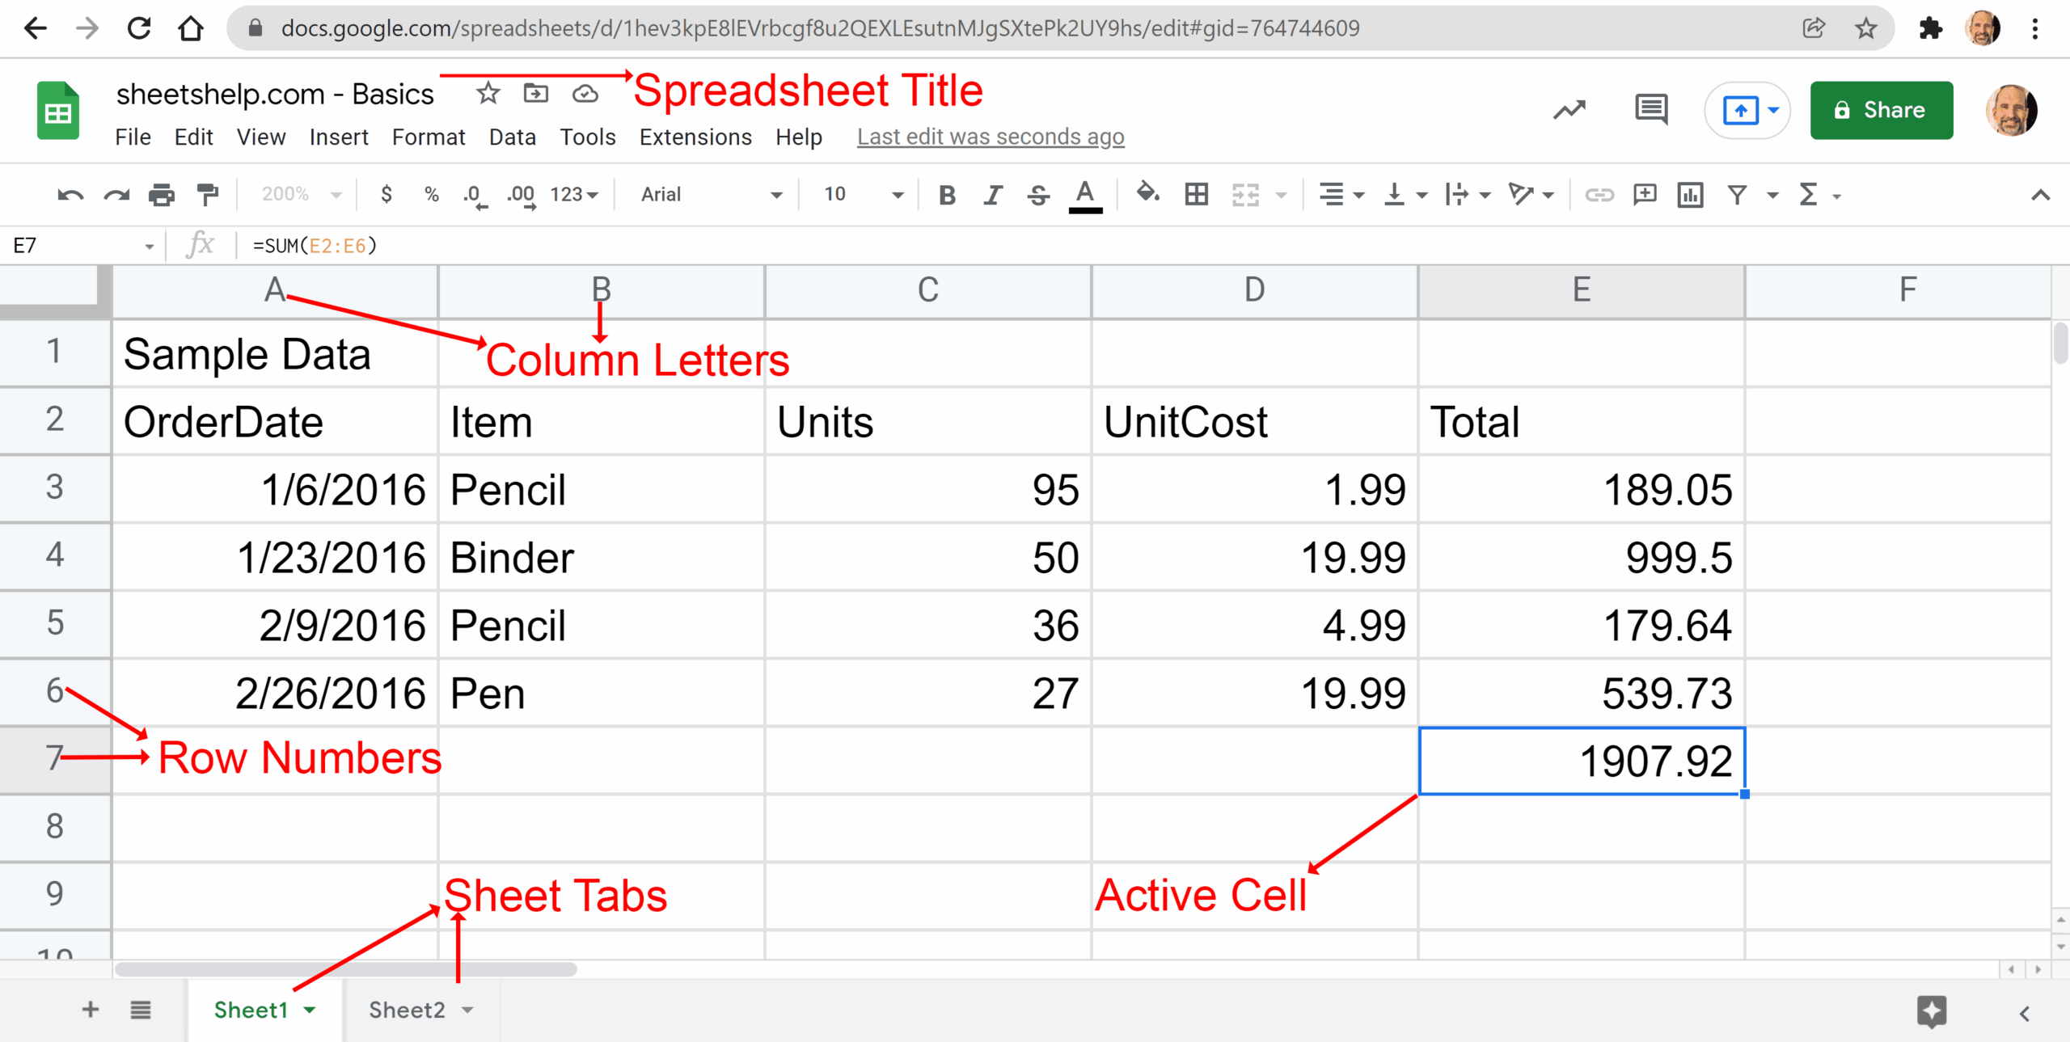Viewport: 2070px width, 1042px height.
Task: Toggle bold formatting
Action: pyautogui.click(x=947, y=195)
